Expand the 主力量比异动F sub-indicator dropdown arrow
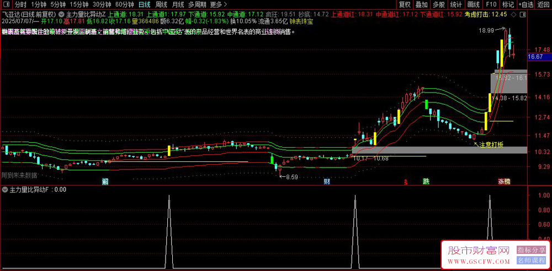Image resolution: width=552 pixels, height=271 pixels. [5, 189]
